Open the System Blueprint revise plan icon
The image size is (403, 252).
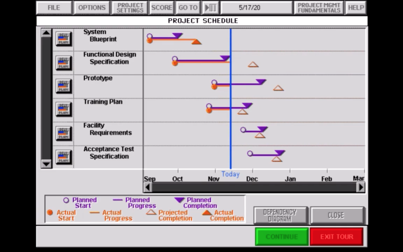[x=63, y=39]
